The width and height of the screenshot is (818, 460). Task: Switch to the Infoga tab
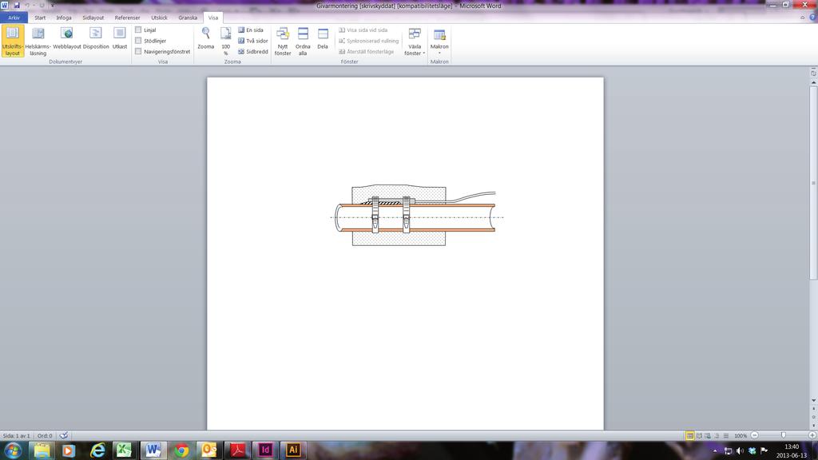coord(64,18)
